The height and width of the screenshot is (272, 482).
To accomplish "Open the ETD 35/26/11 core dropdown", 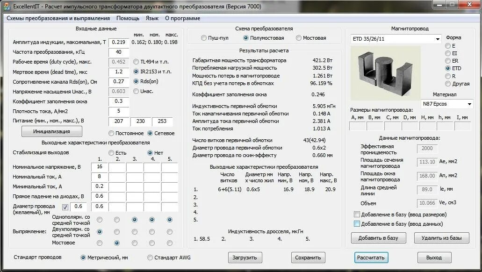I will 437,38.
